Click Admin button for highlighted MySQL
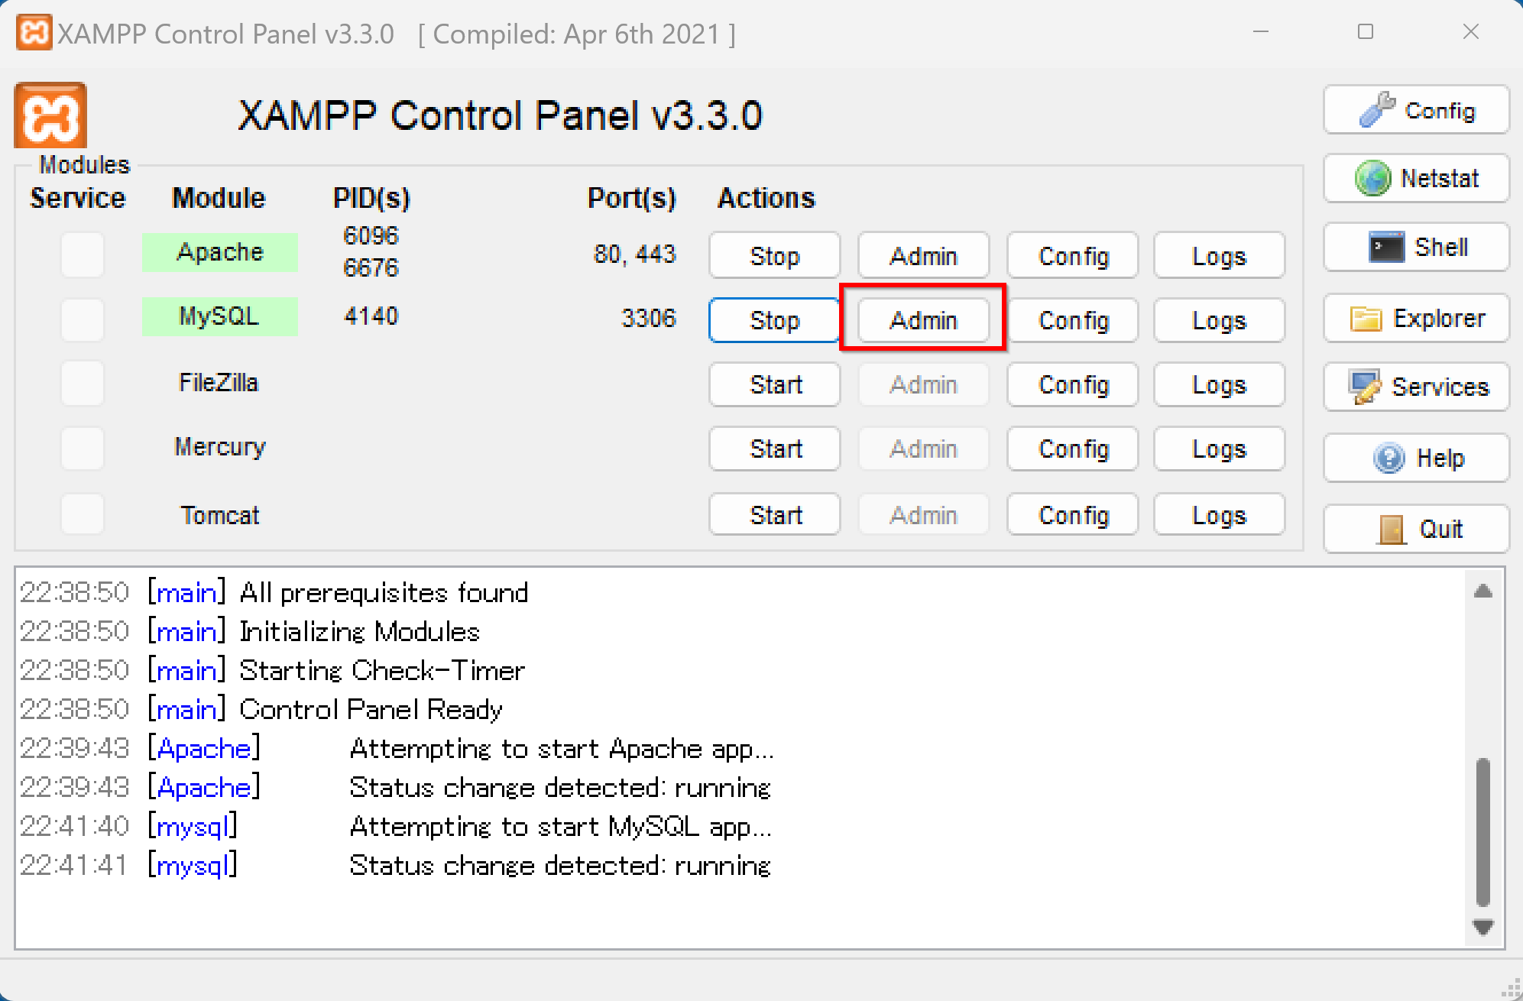The image size is (1523, 1001). click(923, 319)
